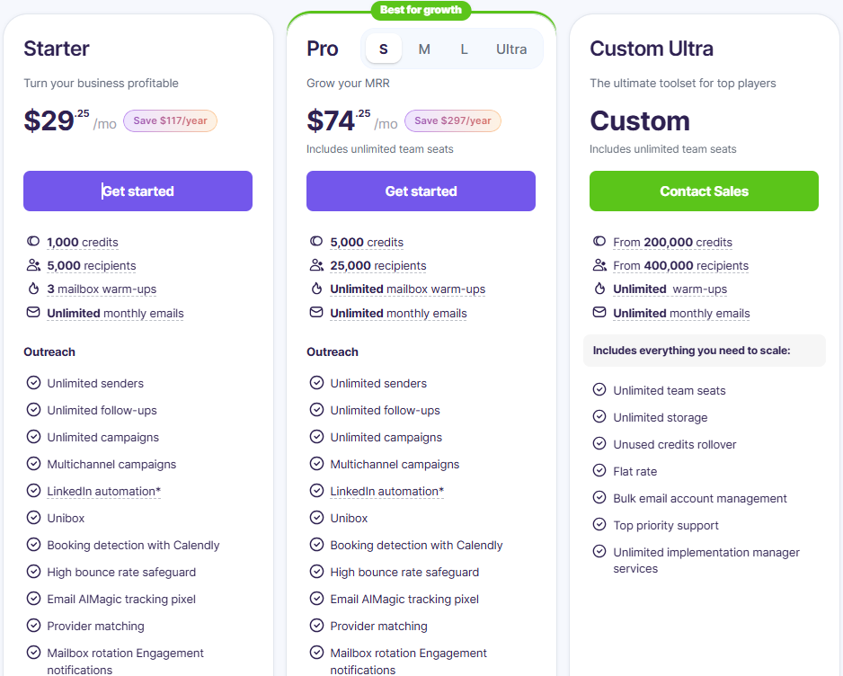The height and width of the screenshot is (676, 843).
Task: Click the recipients people icon in Pro plan
Action: (x=316, y=265)
